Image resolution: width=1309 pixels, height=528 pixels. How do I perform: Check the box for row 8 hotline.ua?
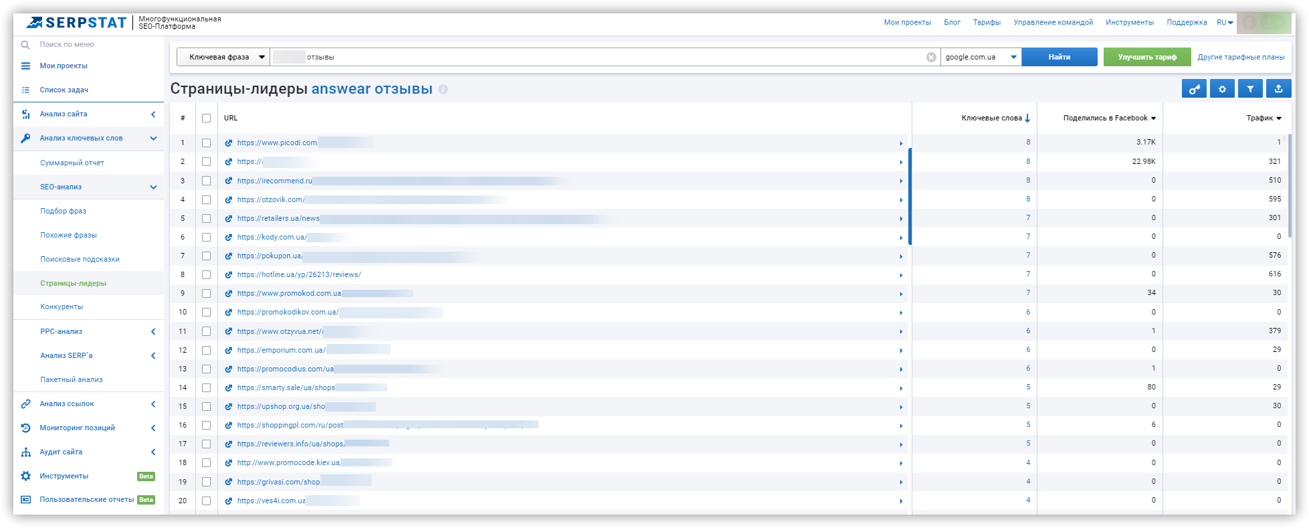[x=206, y=275]
